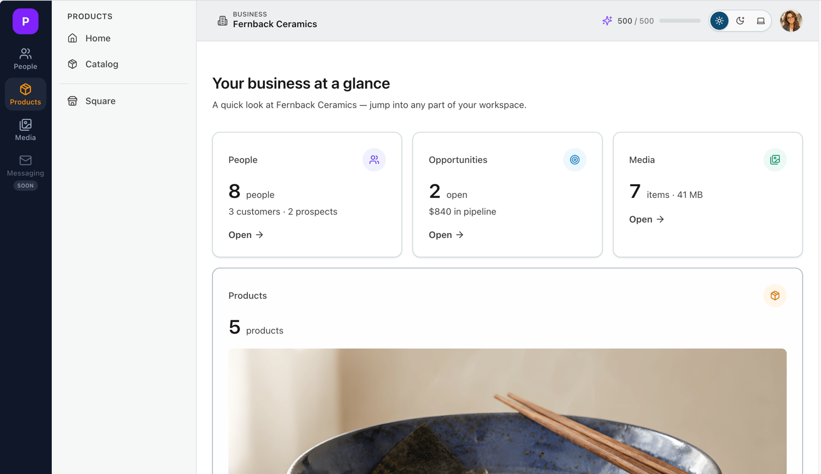Screen dimensions: 821x474
Task: Select system theme laptop toggle
Action: point(760,21)
